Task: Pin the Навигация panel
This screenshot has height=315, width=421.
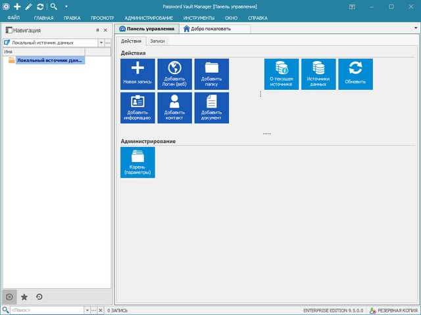Action: click(x=97, y=30)
